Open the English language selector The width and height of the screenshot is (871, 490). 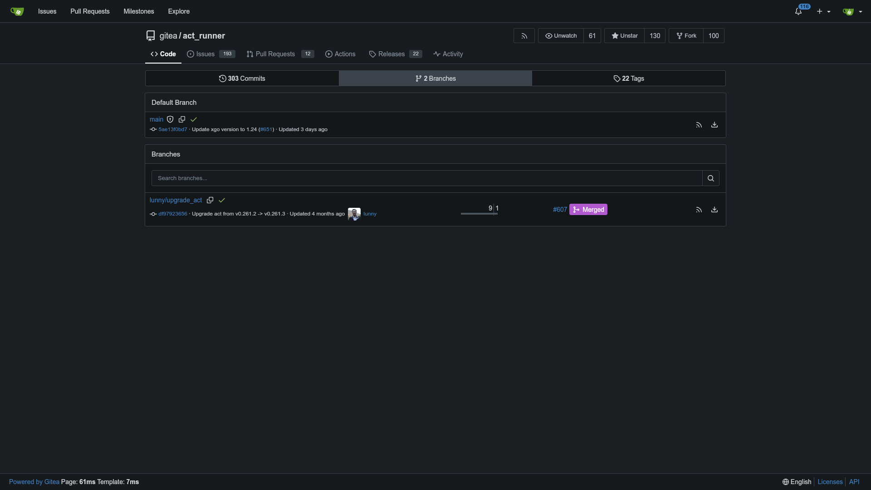(797, 482)
